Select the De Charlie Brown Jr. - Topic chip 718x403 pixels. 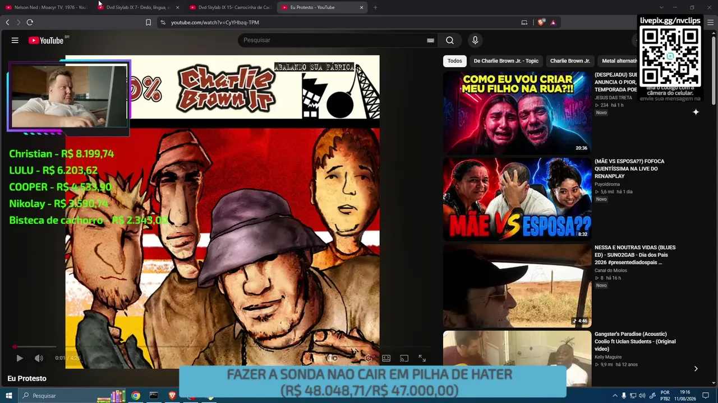[506, 61]
